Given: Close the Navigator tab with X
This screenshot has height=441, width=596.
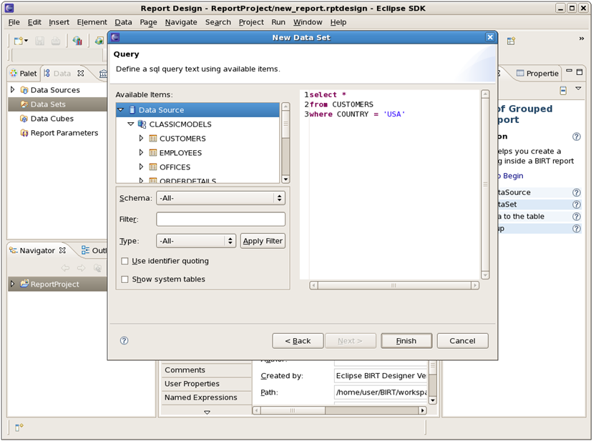Looking at the screenshot, I should point(62,250).
